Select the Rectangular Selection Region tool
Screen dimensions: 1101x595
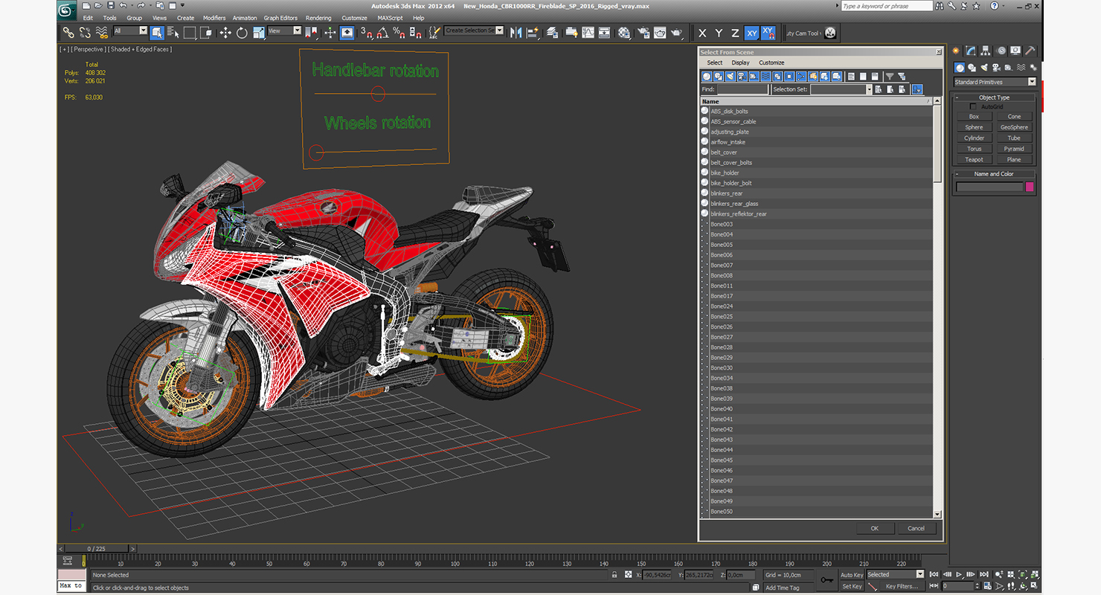tap(190, 33)
